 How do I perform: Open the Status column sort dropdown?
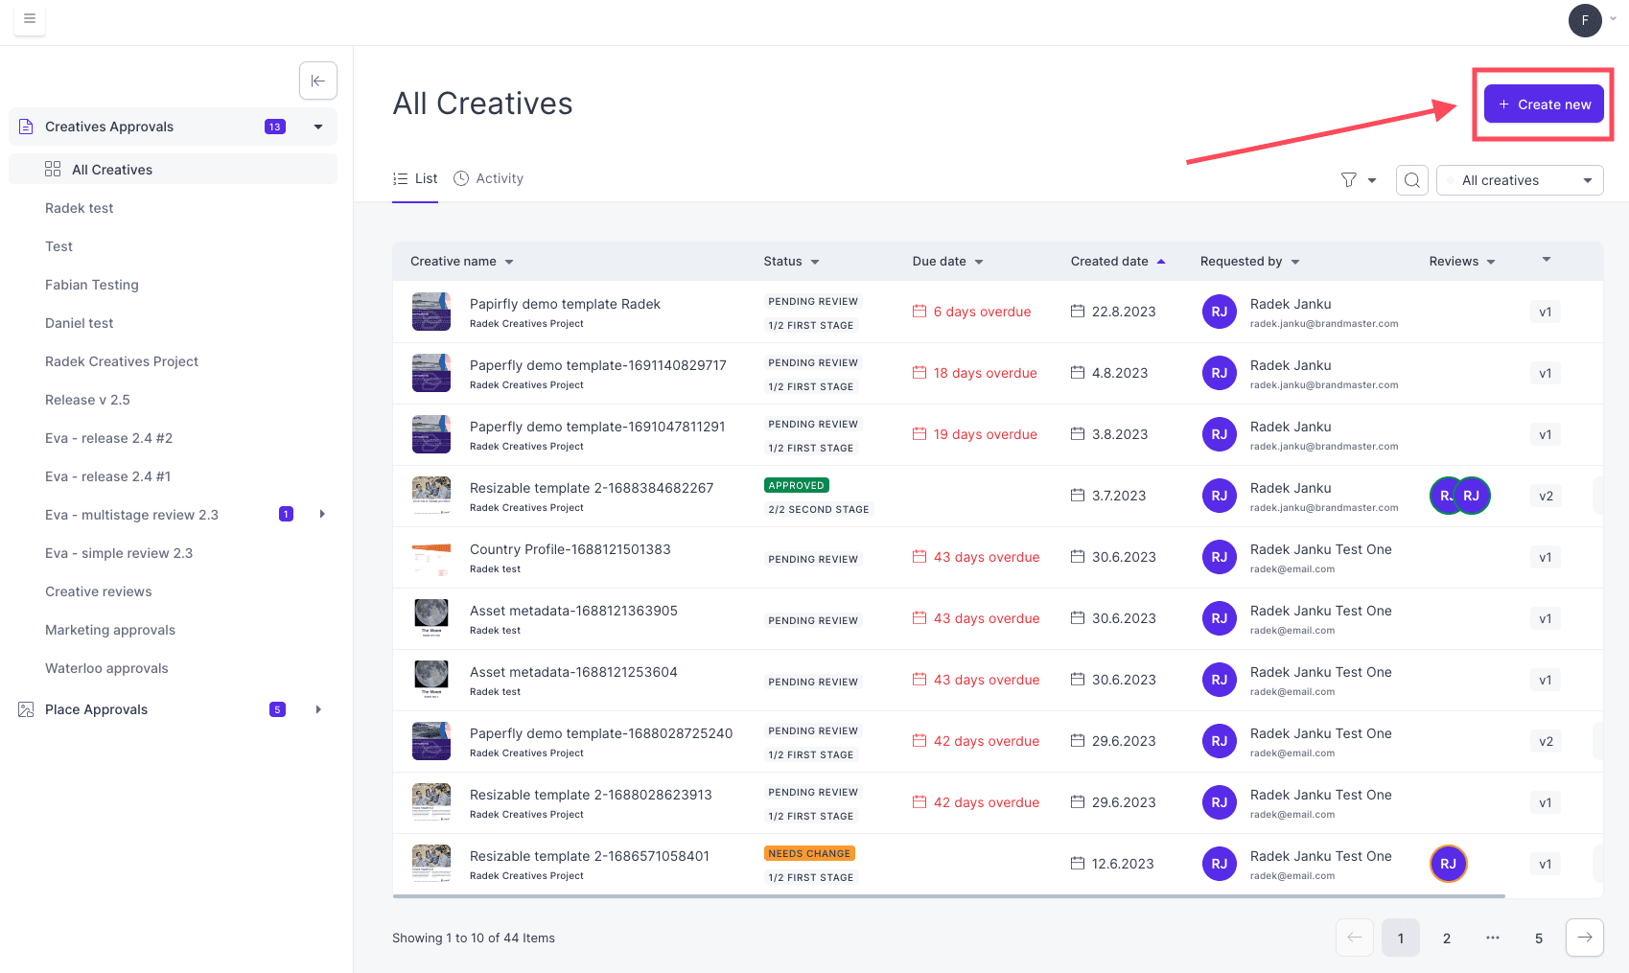[815, 261]
